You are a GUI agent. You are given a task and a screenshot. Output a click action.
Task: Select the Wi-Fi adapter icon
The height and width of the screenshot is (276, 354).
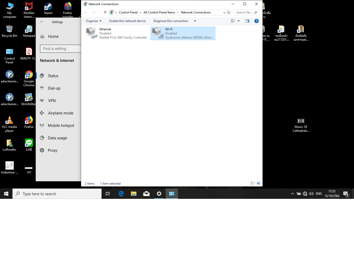(158, 33)
